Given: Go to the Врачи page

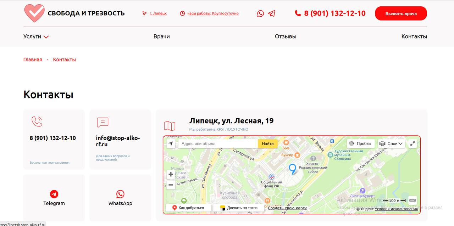Looking at the screenshot, I should [x=161, y=36].
